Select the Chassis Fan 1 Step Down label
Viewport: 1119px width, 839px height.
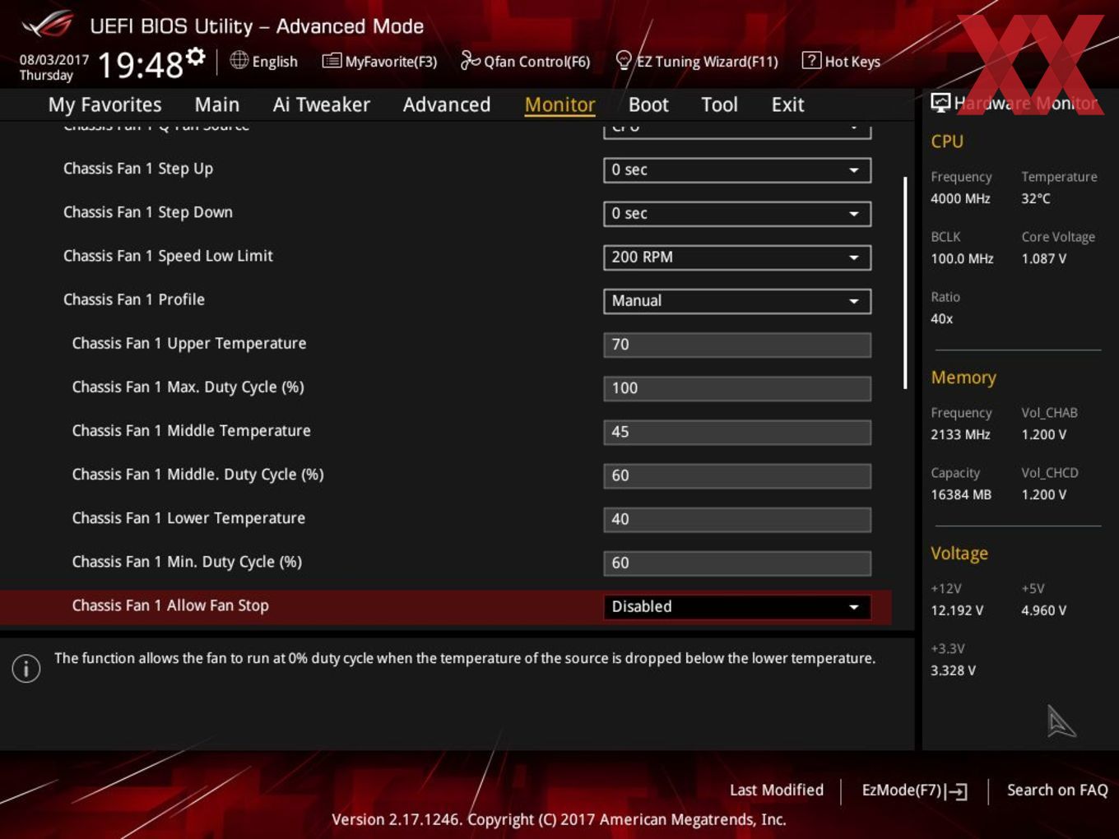(x=148, y=212)
